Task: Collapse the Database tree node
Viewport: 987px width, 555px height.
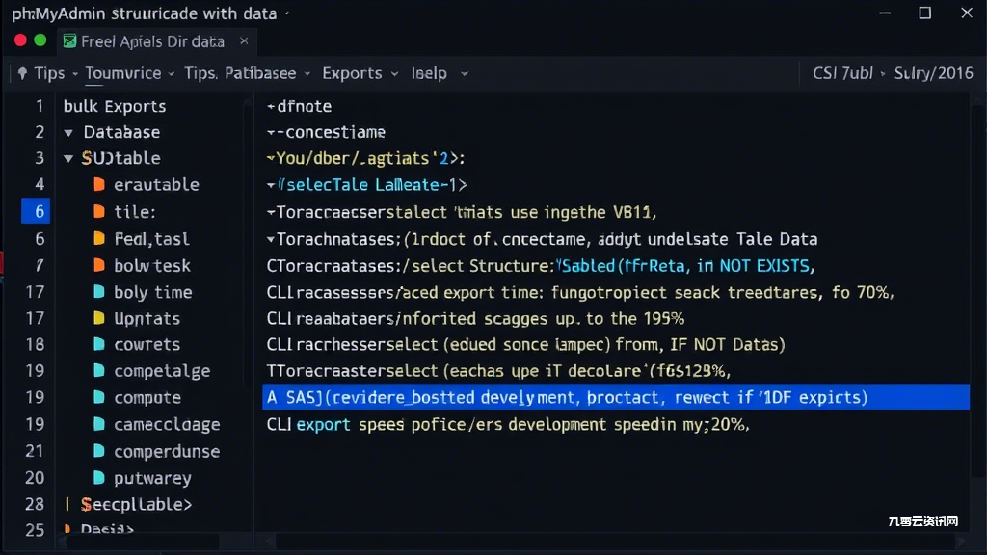Action: (x=68, y=133)
